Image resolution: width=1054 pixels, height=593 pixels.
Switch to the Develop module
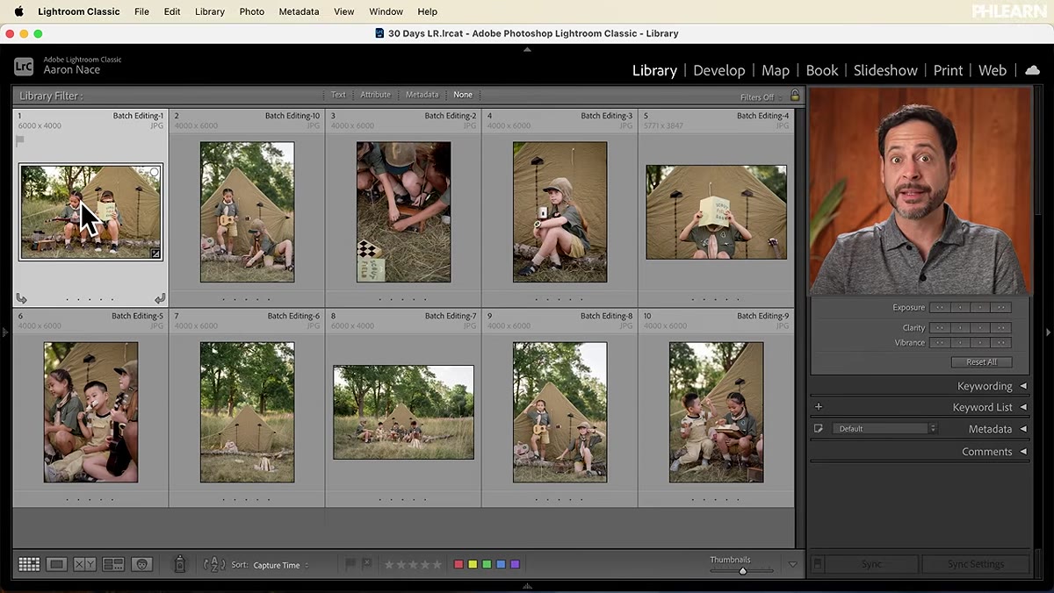[718, 70]
